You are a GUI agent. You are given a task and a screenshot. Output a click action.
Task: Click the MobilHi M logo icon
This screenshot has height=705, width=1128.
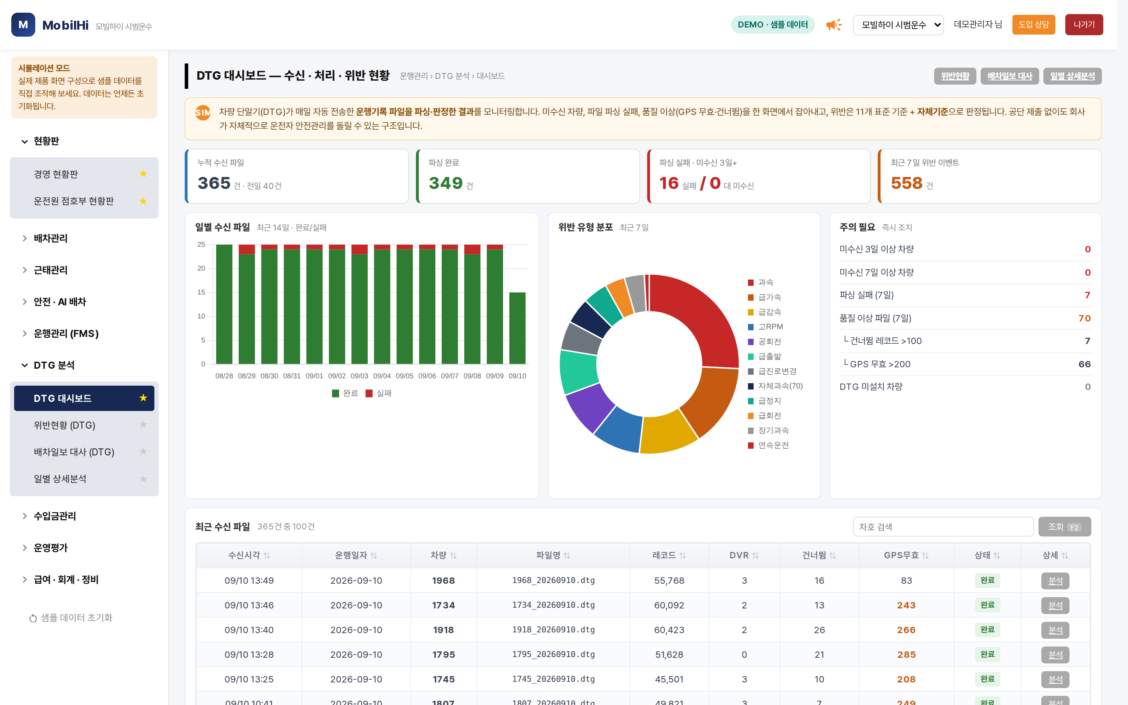23,25
